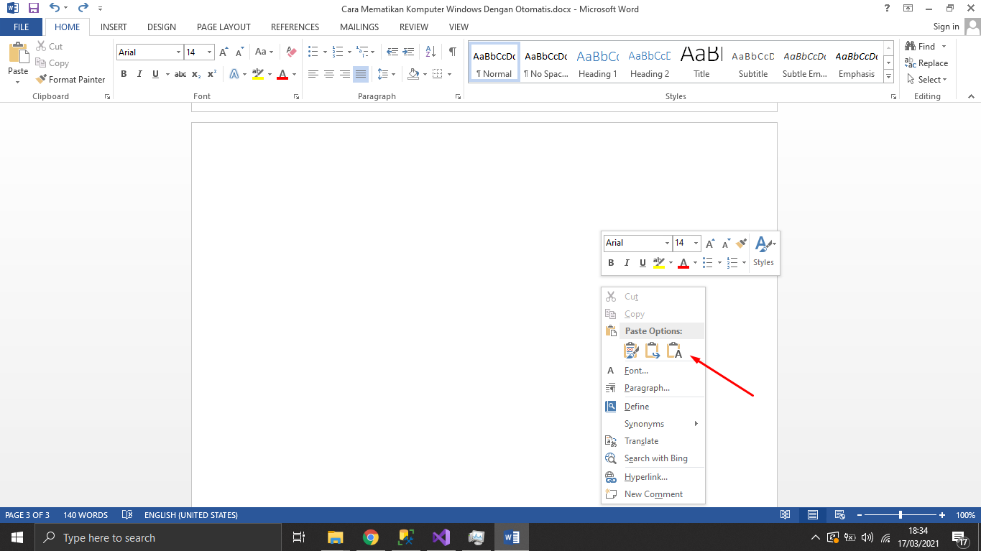Click Translate in the context menu
Screen dimensions: 981x551
pos(653,441)
